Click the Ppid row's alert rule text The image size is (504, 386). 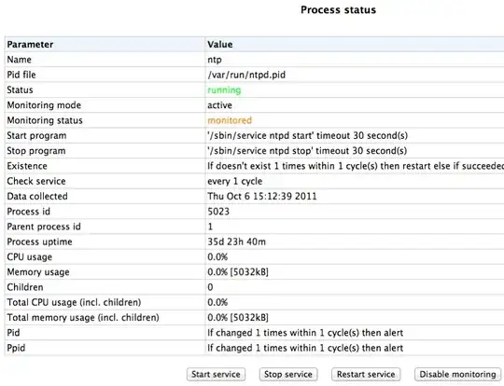305,348
